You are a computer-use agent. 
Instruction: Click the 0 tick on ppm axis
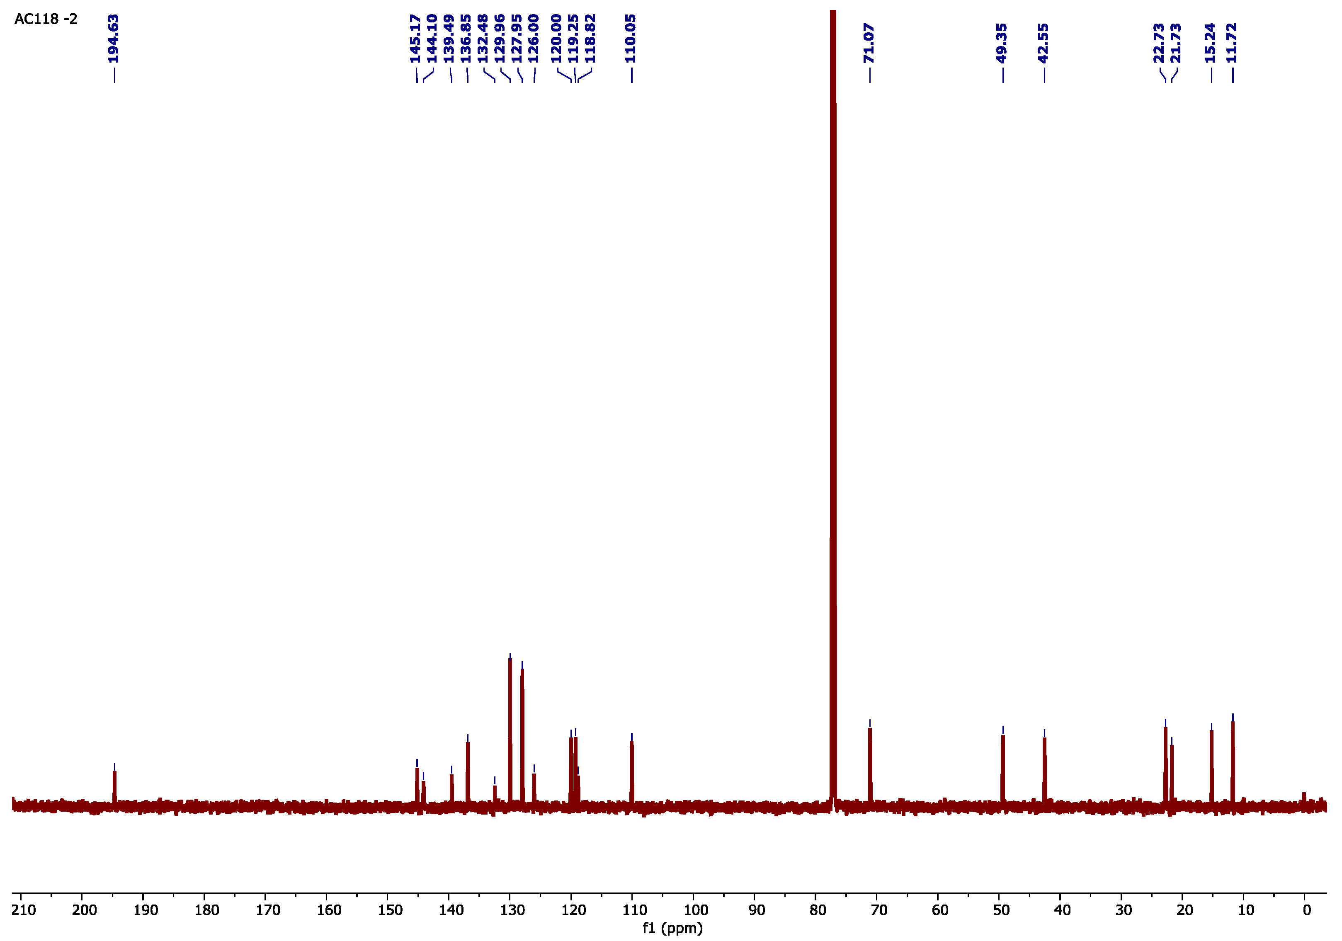1307,910
